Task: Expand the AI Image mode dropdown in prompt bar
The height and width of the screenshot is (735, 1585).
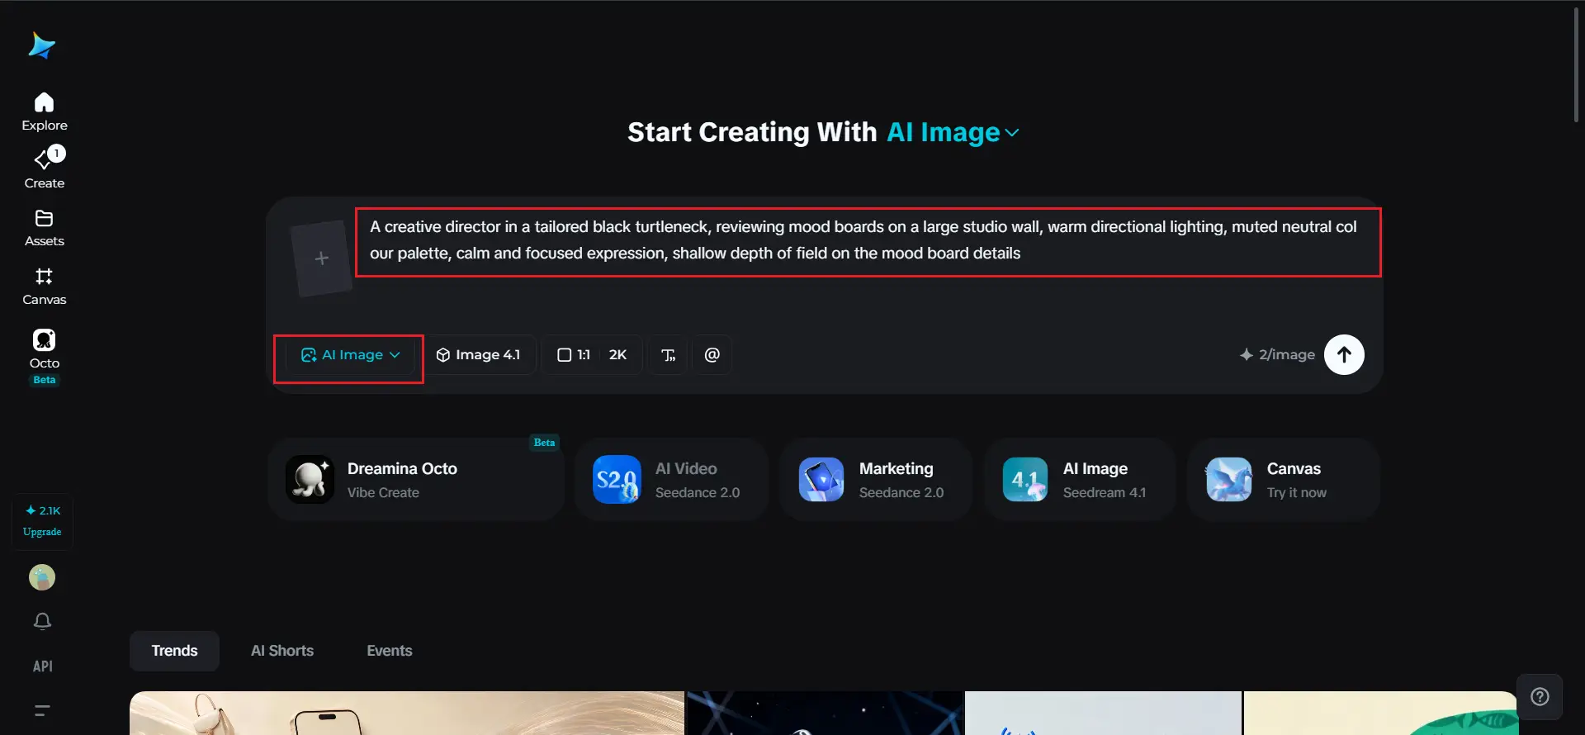Action: 350,354
